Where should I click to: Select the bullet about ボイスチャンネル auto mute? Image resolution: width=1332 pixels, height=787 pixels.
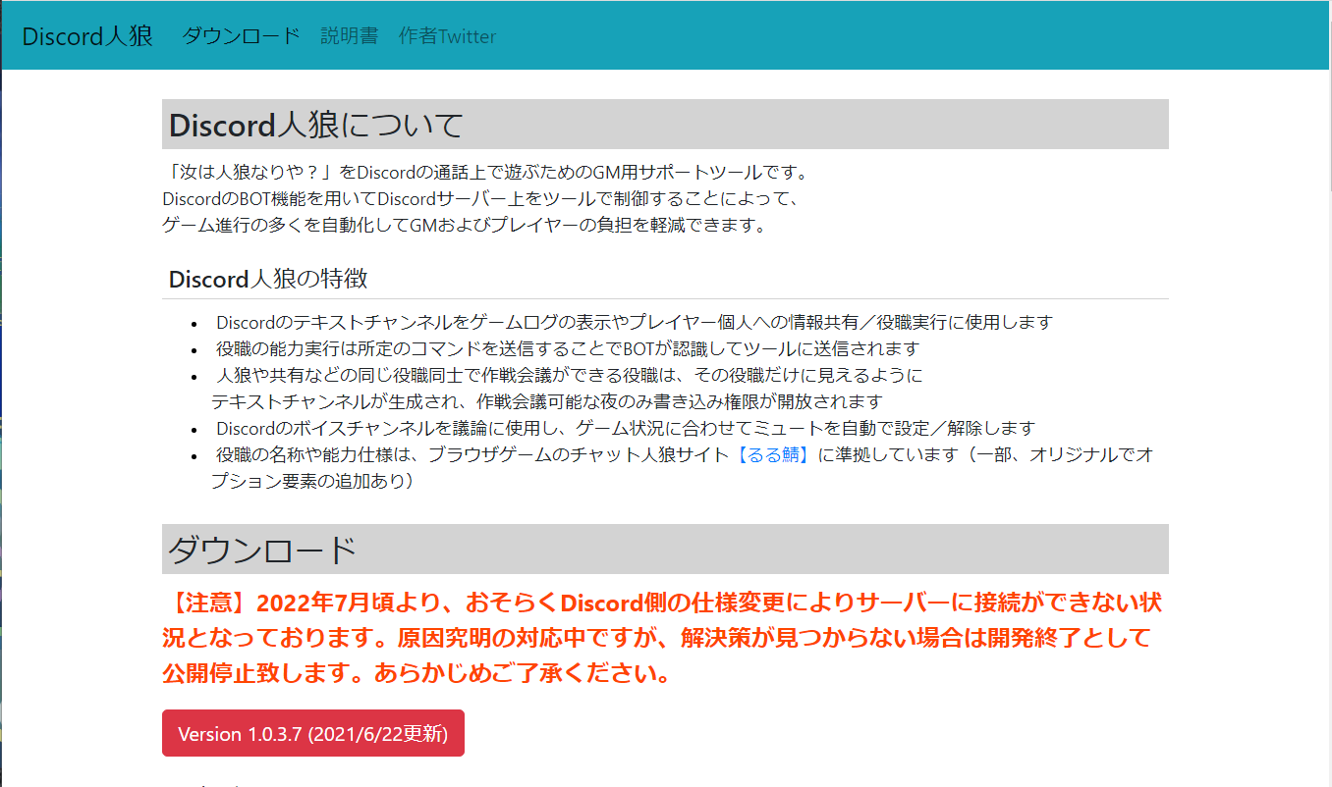[x=625, y=429]
